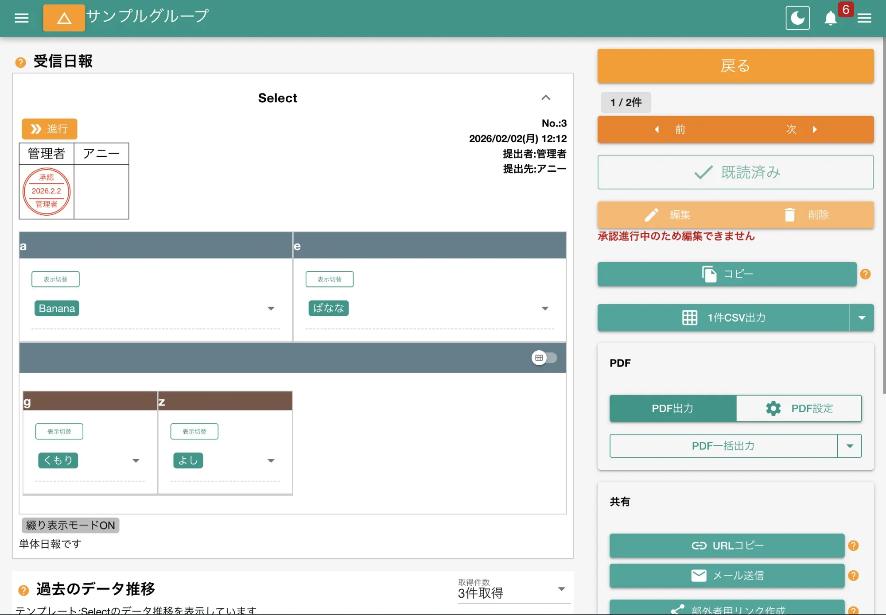The image size is (886, 615).
Task: Open the right-side hamburger menu
Action: pos(864,18)
